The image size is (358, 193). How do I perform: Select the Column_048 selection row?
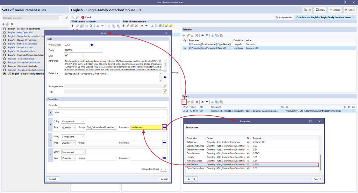coord(269,48)
